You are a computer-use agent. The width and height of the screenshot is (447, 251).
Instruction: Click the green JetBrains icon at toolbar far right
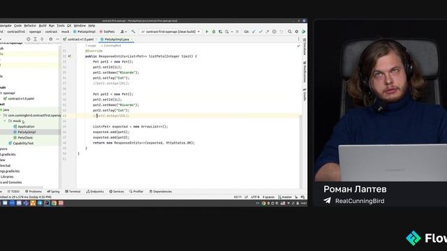(x=303, y=31)
